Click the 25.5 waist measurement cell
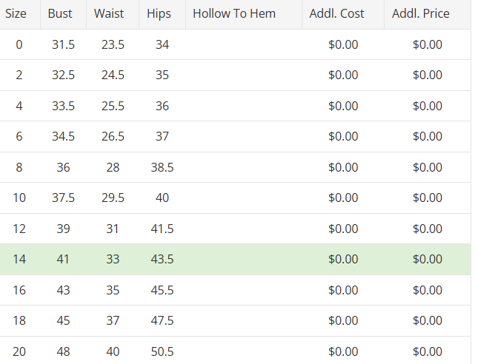Screen dimensions: 478x364 113,107
